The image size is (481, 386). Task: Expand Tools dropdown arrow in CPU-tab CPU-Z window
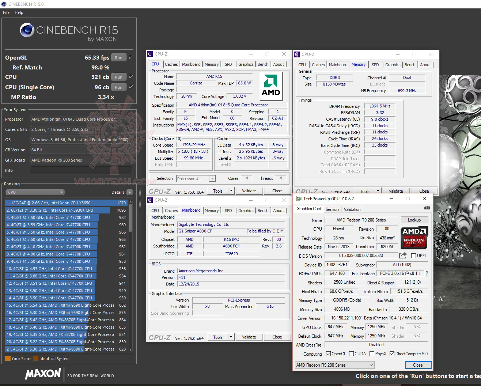[231, 191]
